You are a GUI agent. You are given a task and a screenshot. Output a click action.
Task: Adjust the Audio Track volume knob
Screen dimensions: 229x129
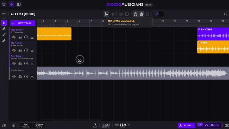[x=26, y=77]
